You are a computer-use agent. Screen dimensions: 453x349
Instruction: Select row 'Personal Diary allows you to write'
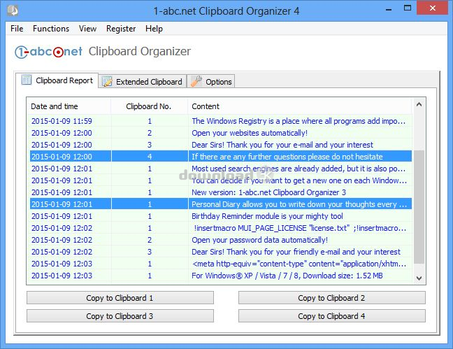[221, 204]
